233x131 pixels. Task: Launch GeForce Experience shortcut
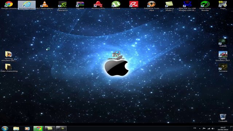point(62,6)
